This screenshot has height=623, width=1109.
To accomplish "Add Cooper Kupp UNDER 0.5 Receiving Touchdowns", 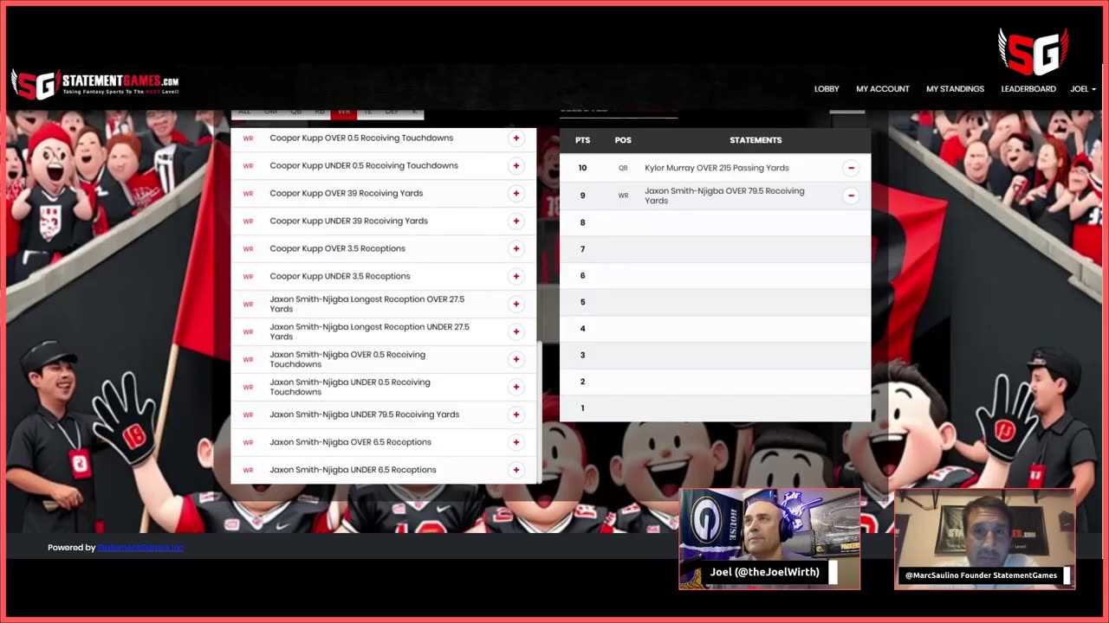I will [x=516, y=166].
